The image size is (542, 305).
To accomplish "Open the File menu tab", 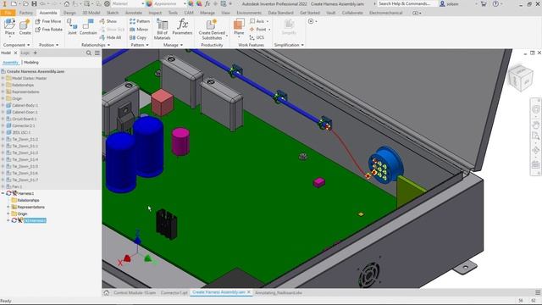I will pyautogui.click(x=8, y=13).
